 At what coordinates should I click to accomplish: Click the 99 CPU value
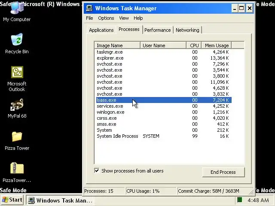[195, 136]
